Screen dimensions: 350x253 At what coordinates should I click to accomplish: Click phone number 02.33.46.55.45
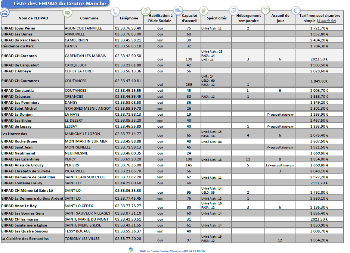pos(128,97)
